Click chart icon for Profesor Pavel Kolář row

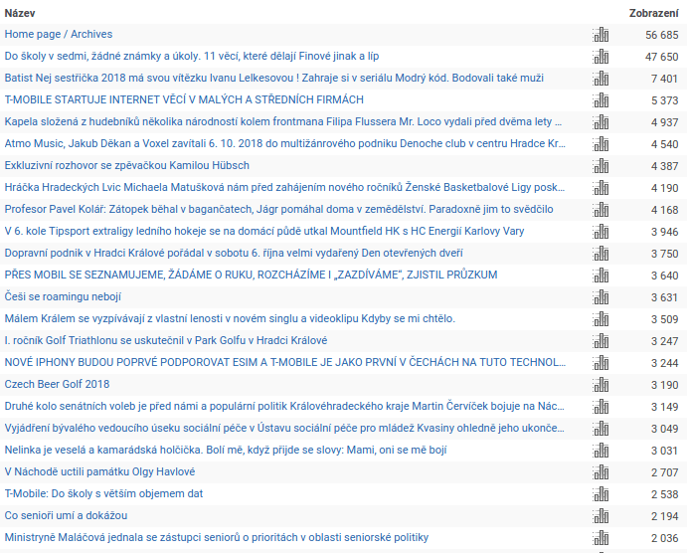pos(600,210)
